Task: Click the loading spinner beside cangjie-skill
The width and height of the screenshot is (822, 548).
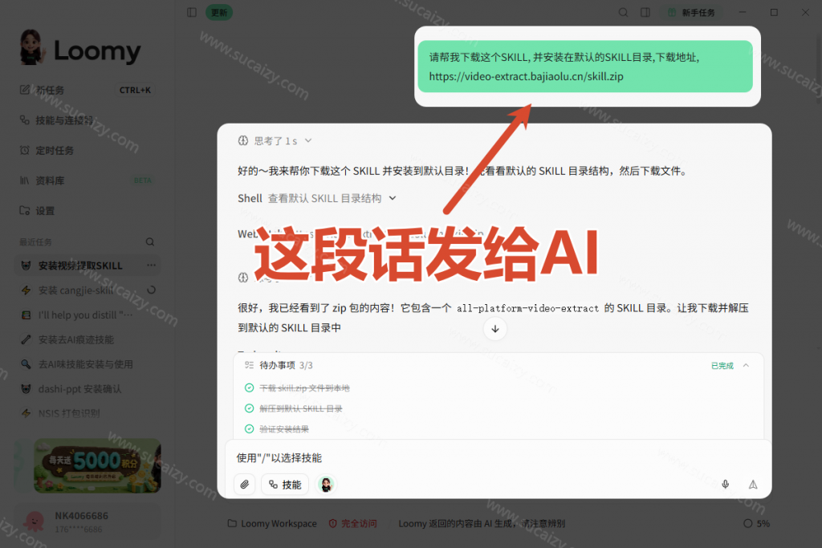Action: coord(151,290)
